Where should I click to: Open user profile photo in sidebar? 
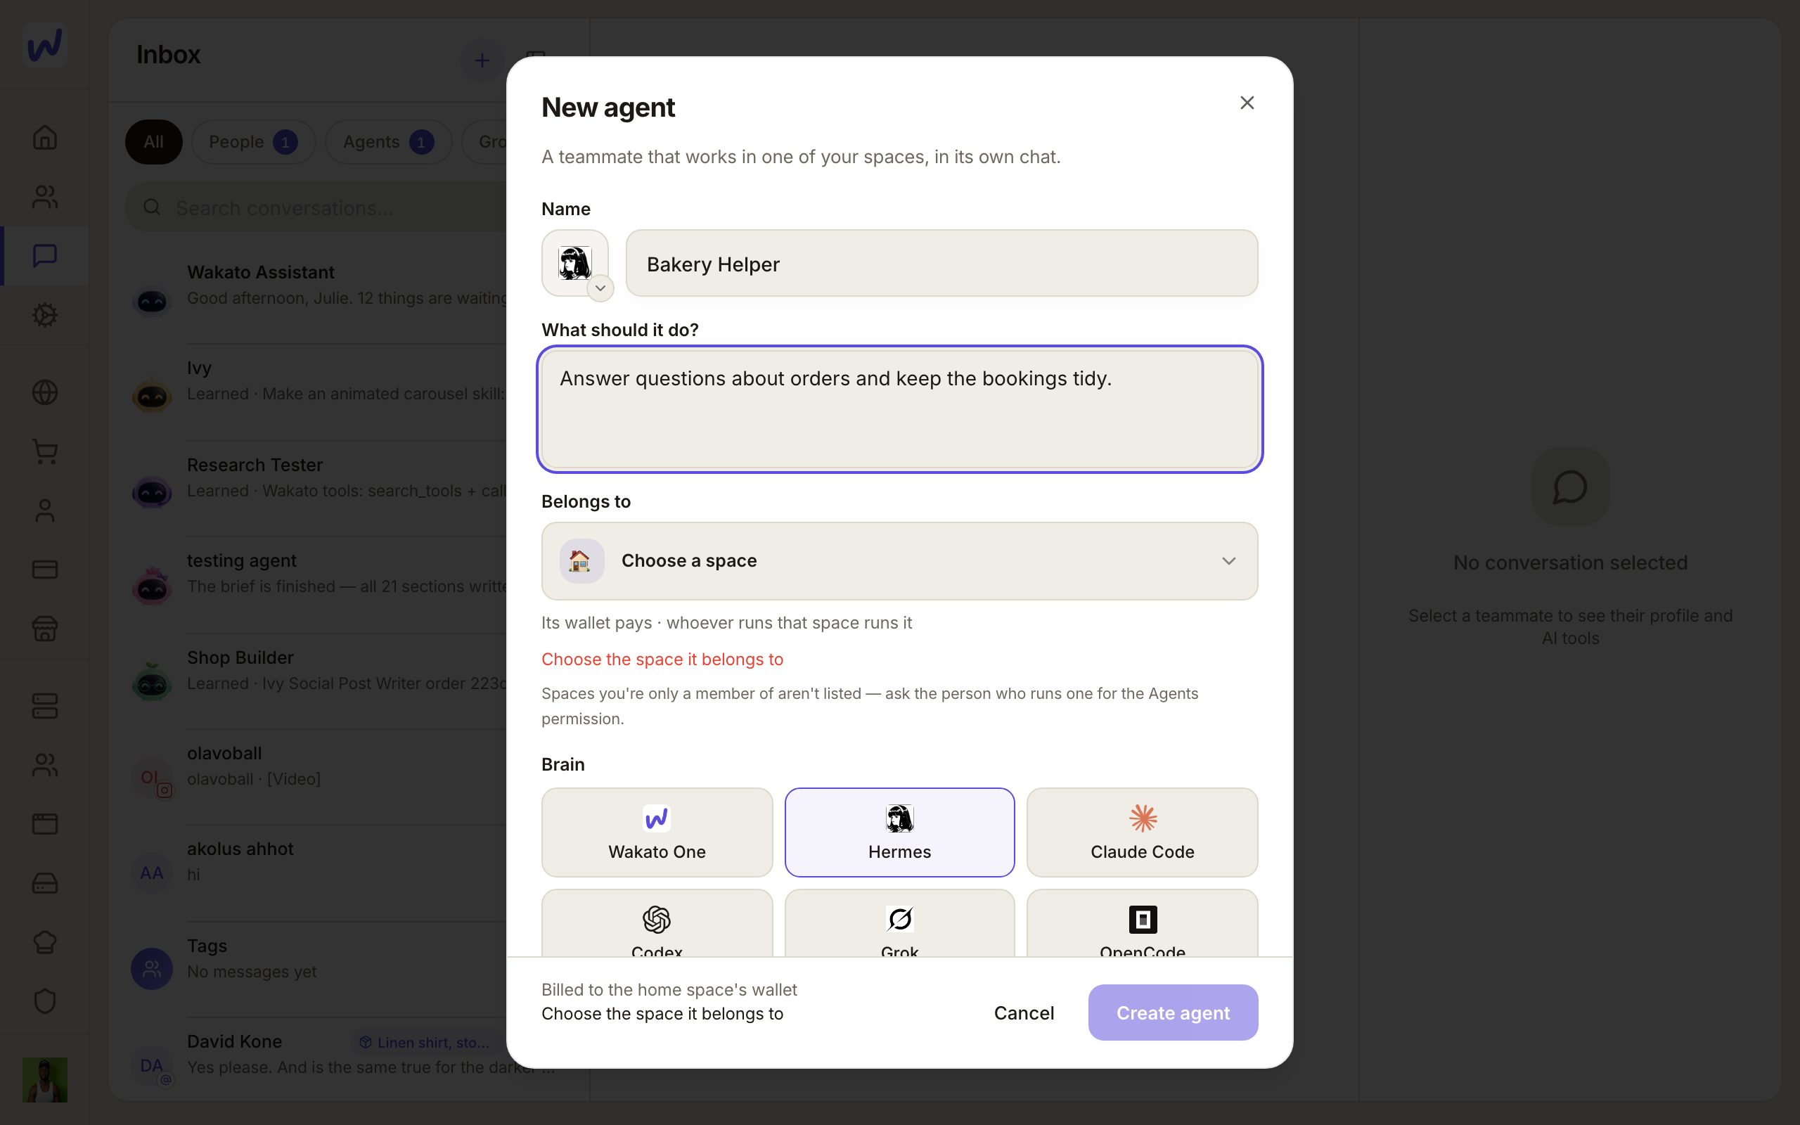tap(44, 1079)
